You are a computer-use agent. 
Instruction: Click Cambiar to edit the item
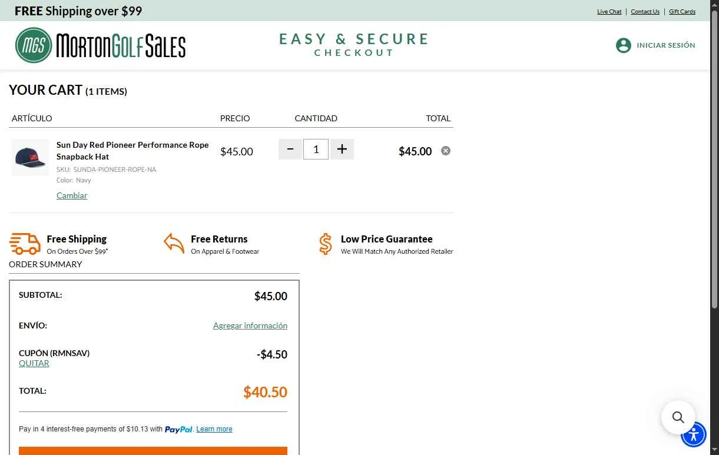point(72,195)
